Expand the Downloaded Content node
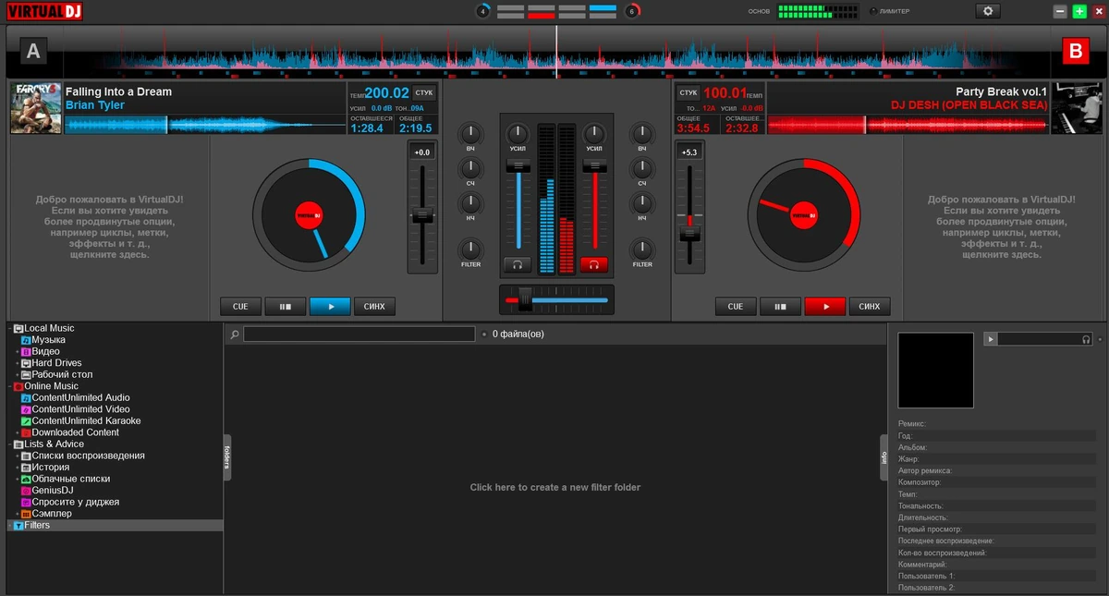The image size is (1109, 596). tap(17, 432)
